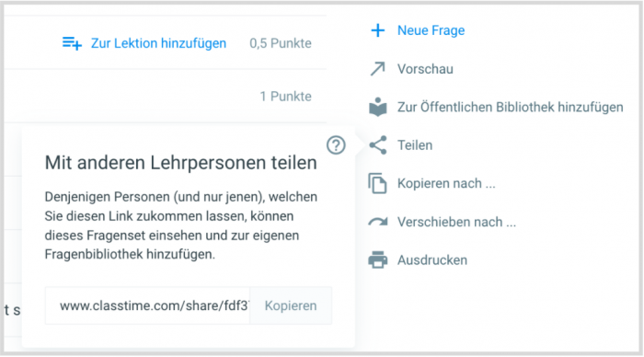Screen dimensions: 644x357
Task: Select Ausdrucken from the menu
Action: click(x=432, y=260)
